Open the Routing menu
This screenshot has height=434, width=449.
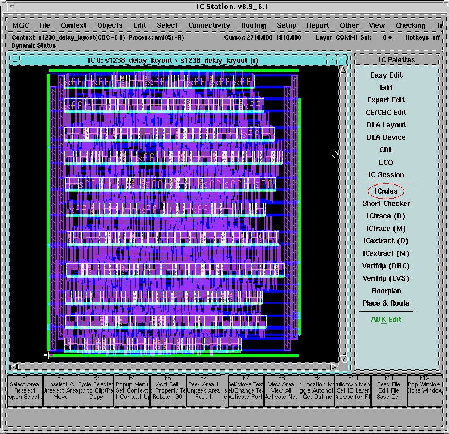(253, 25)
